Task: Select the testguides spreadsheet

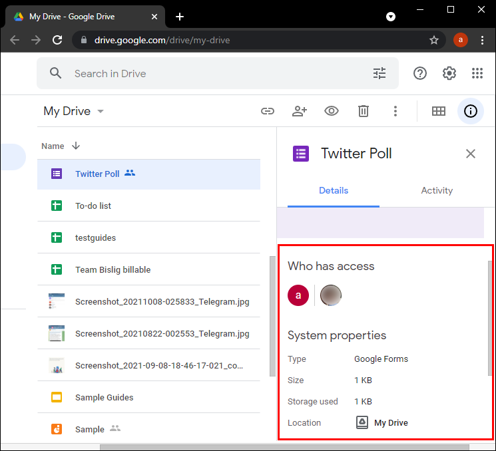Action: pyautogui.click(x=148, y=237)
